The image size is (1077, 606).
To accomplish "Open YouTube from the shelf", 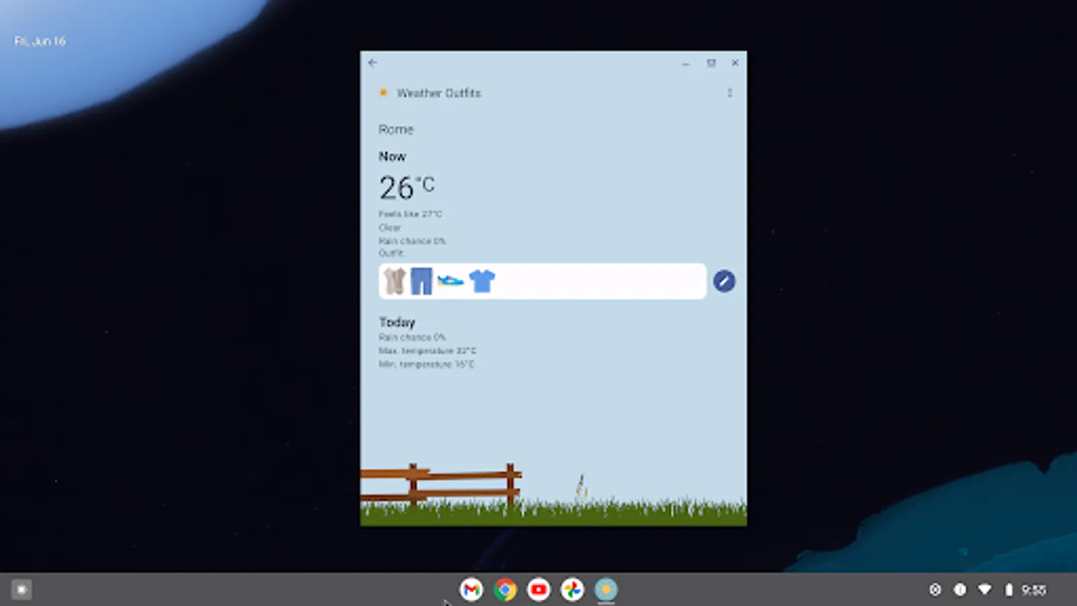I will point(538,590).
